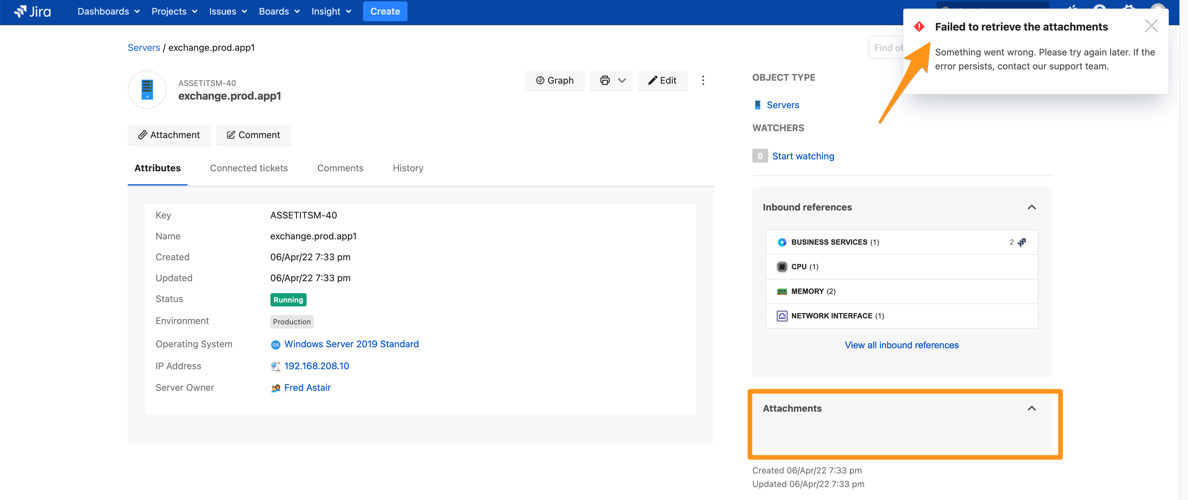The image size is (1188, 500).
Task: Collapse the Attachments section
Action: (x=1032, y=408)
